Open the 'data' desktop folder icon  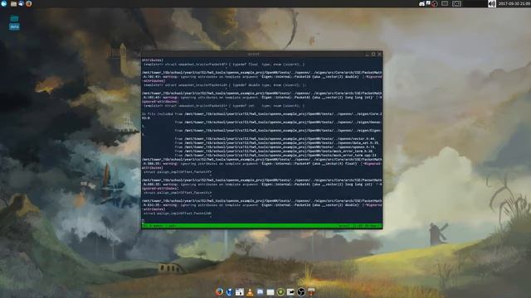14,22
